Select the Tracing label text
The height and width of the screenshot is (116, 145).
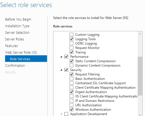click(x=80, y=52)
